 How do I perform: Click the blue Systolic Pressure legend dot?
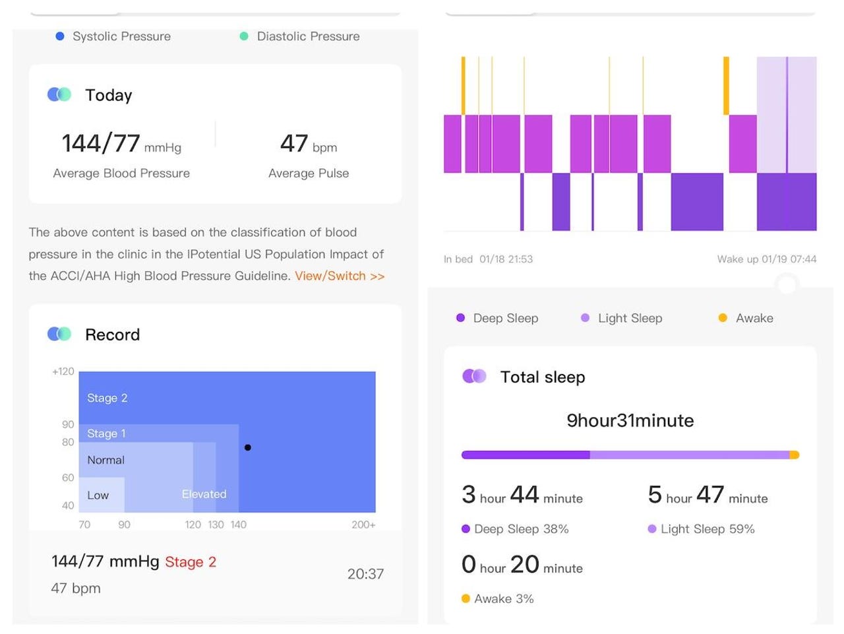pyautogui.click(x=60, y=36)
